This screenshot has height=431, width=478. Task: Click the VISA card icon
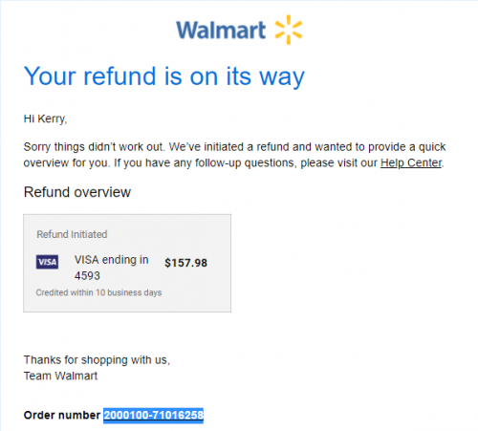47,262
